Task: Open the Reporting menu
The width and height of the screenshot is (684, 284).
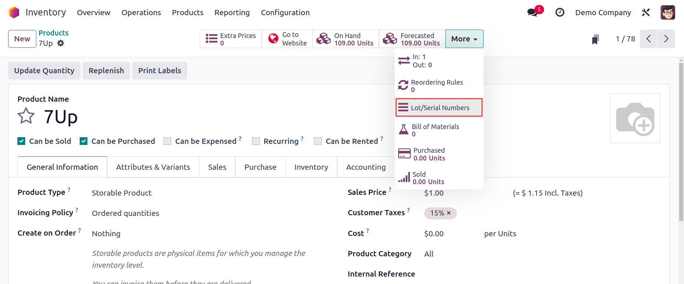Action: coord(232,13)
